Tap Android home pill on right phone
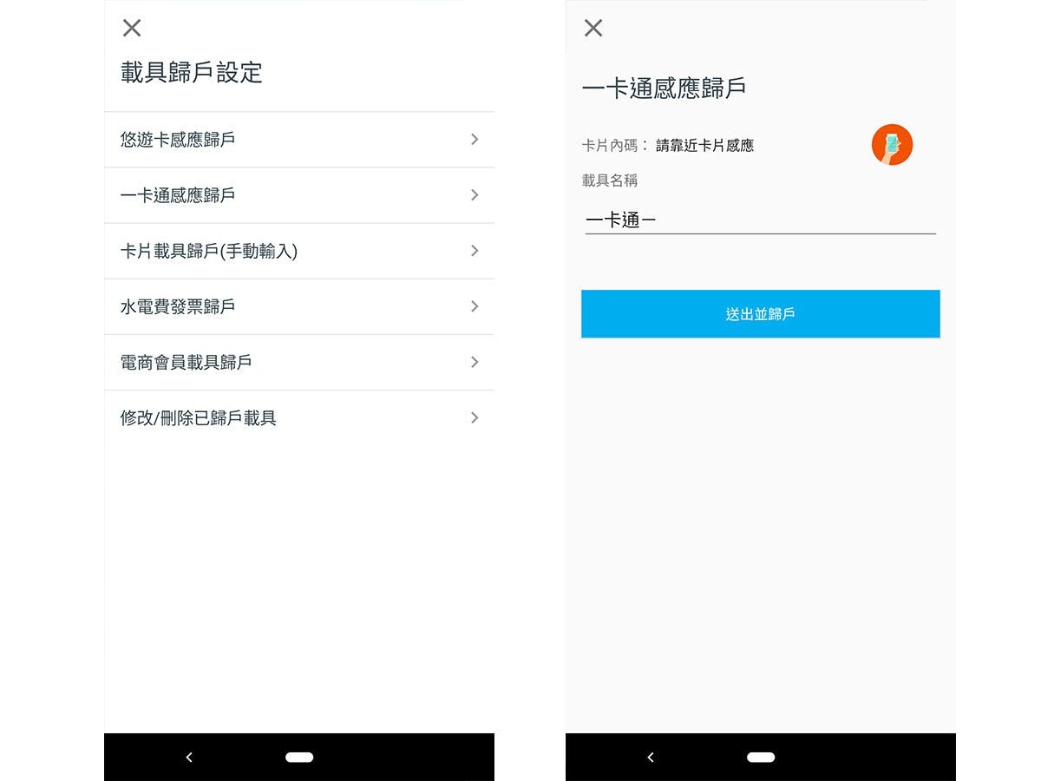Screen dimensions: 1041x781 pyautogui.click(x=761, y=758)
